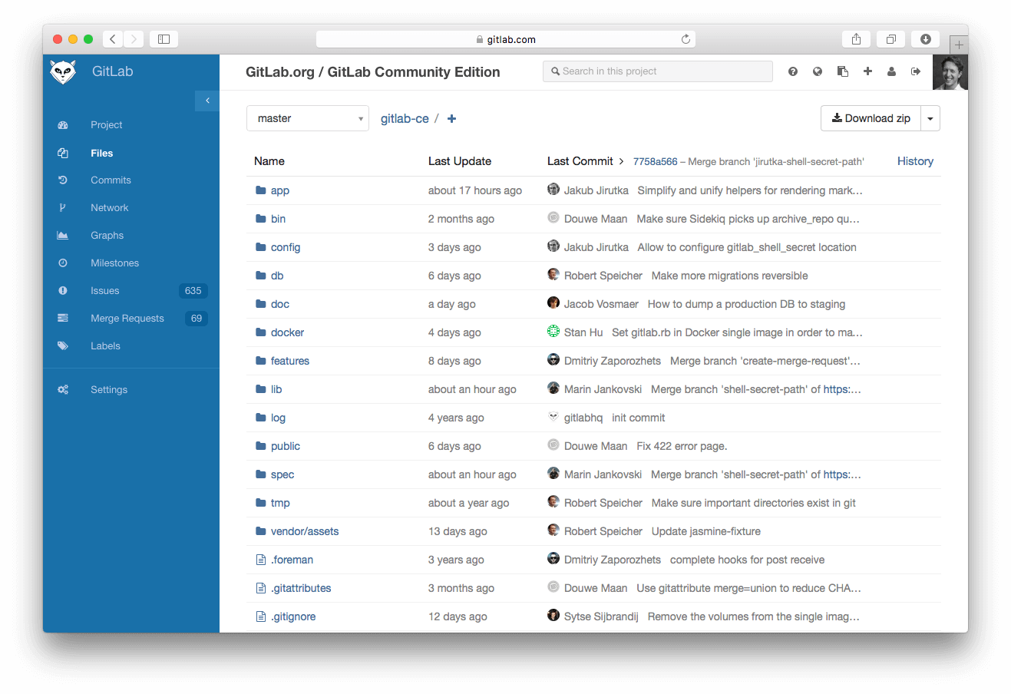This screenshot has width=1011, height=694.
Task: Click 'Fix 422 error page.' commit text
Action: pos(682,446)
